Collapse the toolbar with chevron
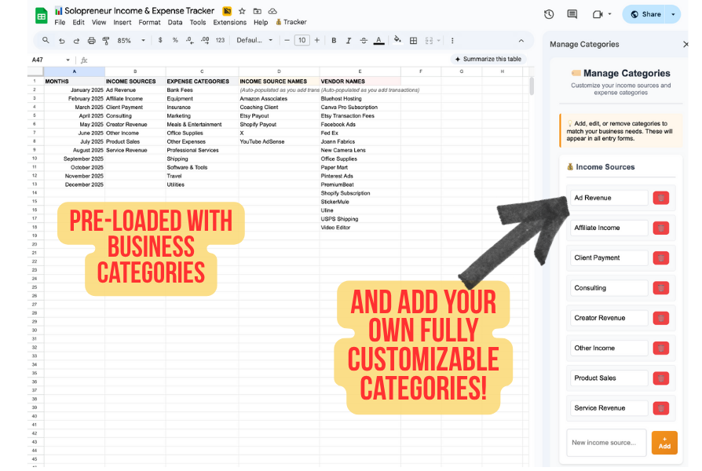Viewport: 702px width, 471px height. pyautogui.click(x=521, y=41)
